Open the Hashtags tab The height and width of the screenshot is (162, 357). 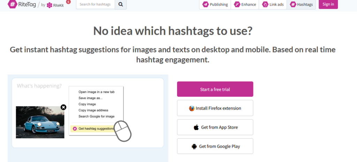coord(301,4)
